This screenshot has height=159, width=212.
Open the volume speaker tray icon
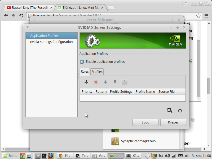coord(167,156)
